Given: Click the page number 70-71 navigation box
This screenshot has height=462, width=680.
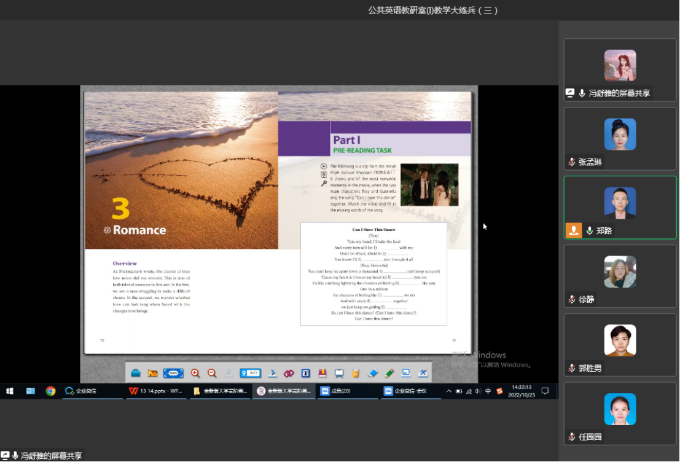Looking at the screenshot, I should (251, 373).
